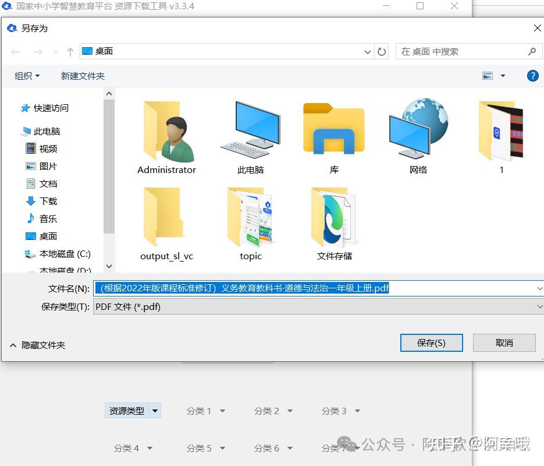Change view with the view mode icon
The image size is (544, 466).
click(488, 76)
